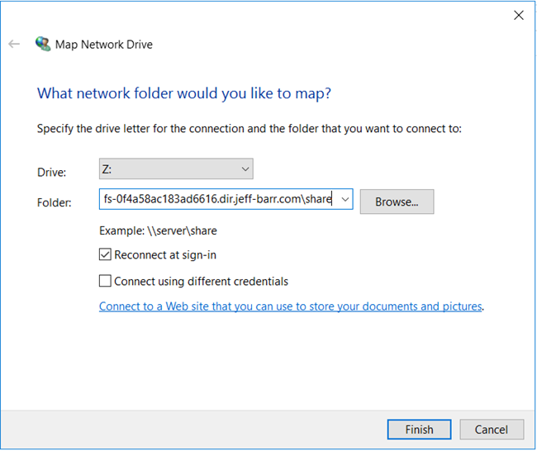Click the Reconnect at sign-in label text

(165, 255)
